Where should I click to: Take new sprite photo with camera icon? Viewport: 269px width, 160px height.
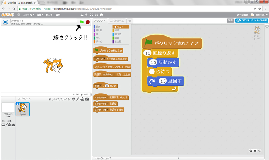(x=87, y=99)
